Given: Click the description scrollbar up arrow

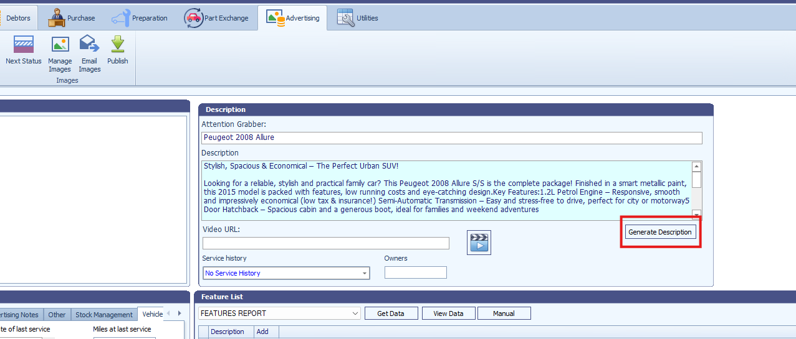Looking at the screenshot, I should tap(697, 166).
